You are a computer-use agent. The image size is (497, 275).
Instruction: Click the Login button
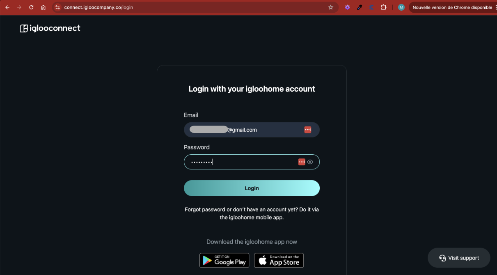(252, 188)
